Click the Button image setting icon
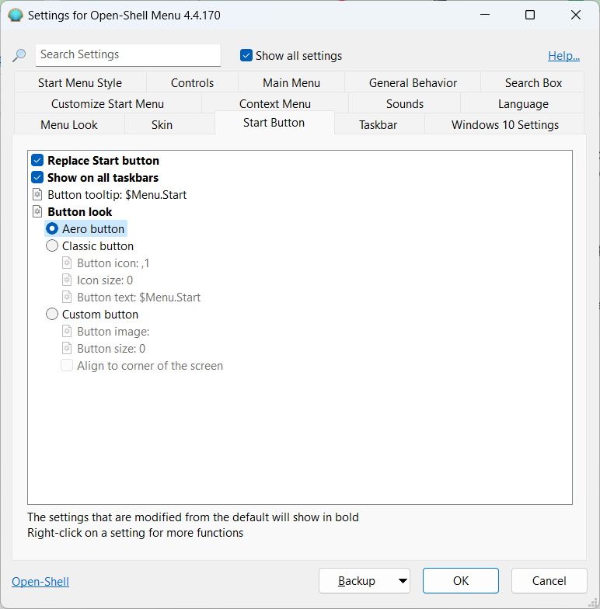Viewport: 600px width, 609px height. coord(67,331)
